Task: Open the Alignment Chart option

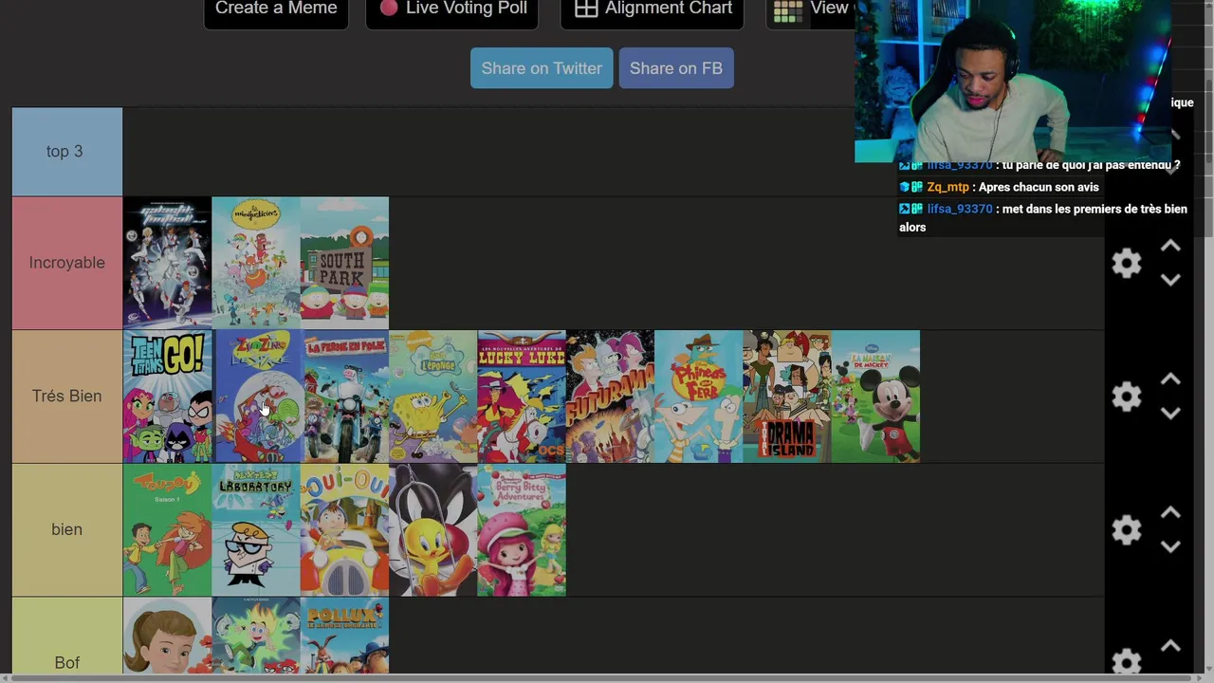Action: pos(653,9)
